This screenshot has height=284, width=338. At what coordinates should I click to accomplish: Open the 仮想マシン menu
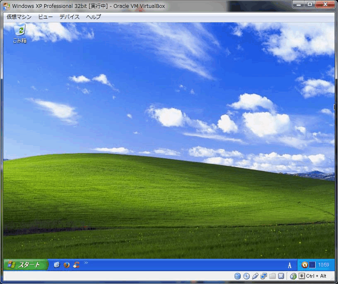[x=19, y=17]
